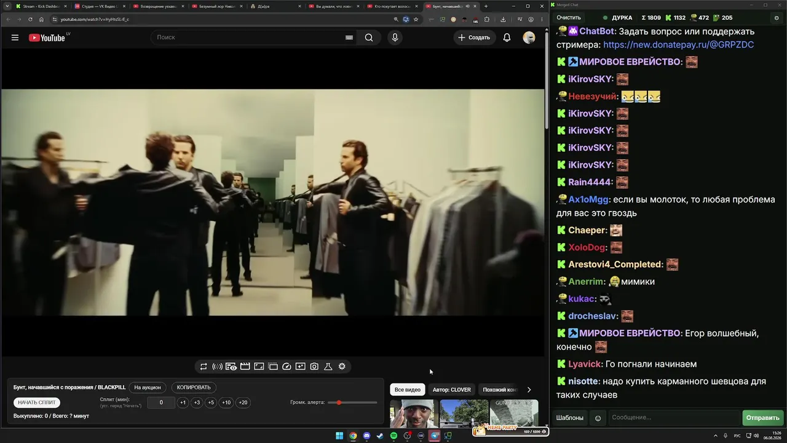Click username nisotte in chat
This screenshot has height=443, width=787.
[x=583, y=381]
